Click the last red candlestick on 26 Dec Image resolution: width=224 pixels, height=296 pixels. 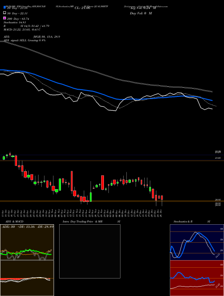tap(162, 198)
